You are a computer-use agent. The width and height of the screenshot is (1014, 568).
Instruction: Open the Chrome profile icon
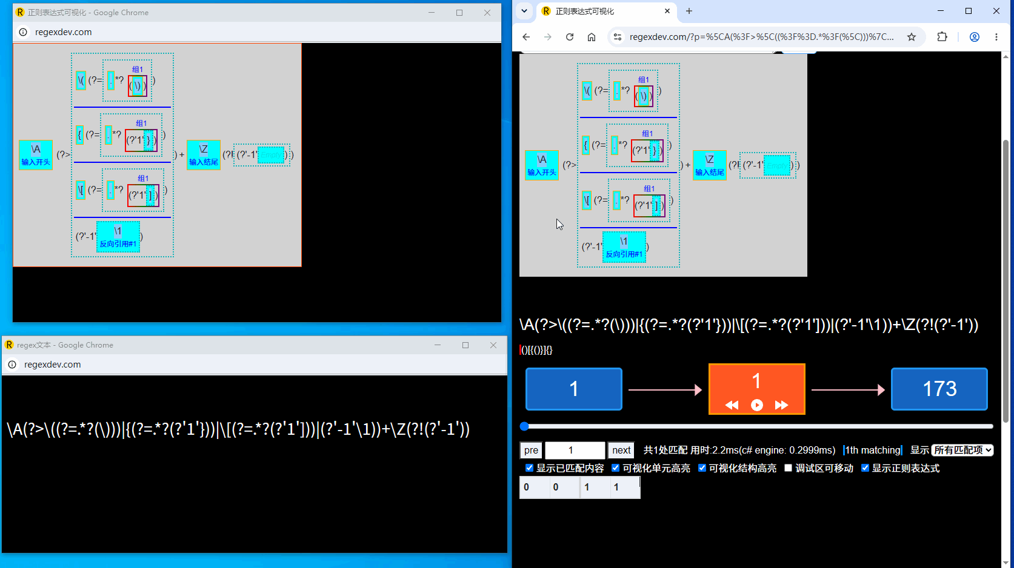coord(975,37)
